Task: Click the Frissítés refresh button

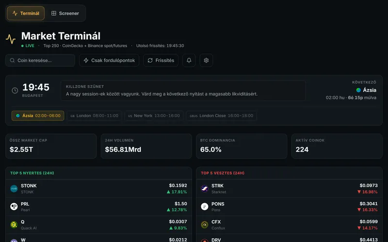Action: 161,60
